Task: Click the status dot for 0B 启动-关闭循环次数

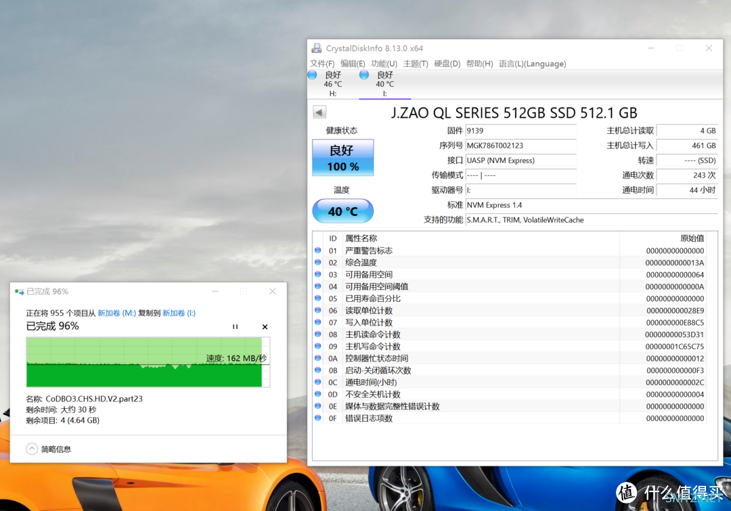Action: click(x=318, y=370)
